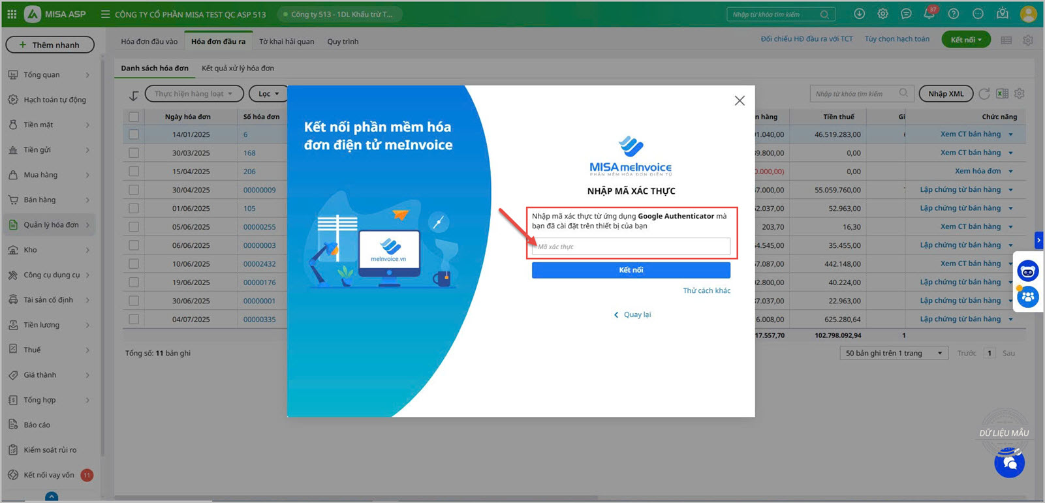Click the Bán hàng cart icon
Image resolution: width=1045 pixels, height=503 pixels.
(x=13, y=200)
